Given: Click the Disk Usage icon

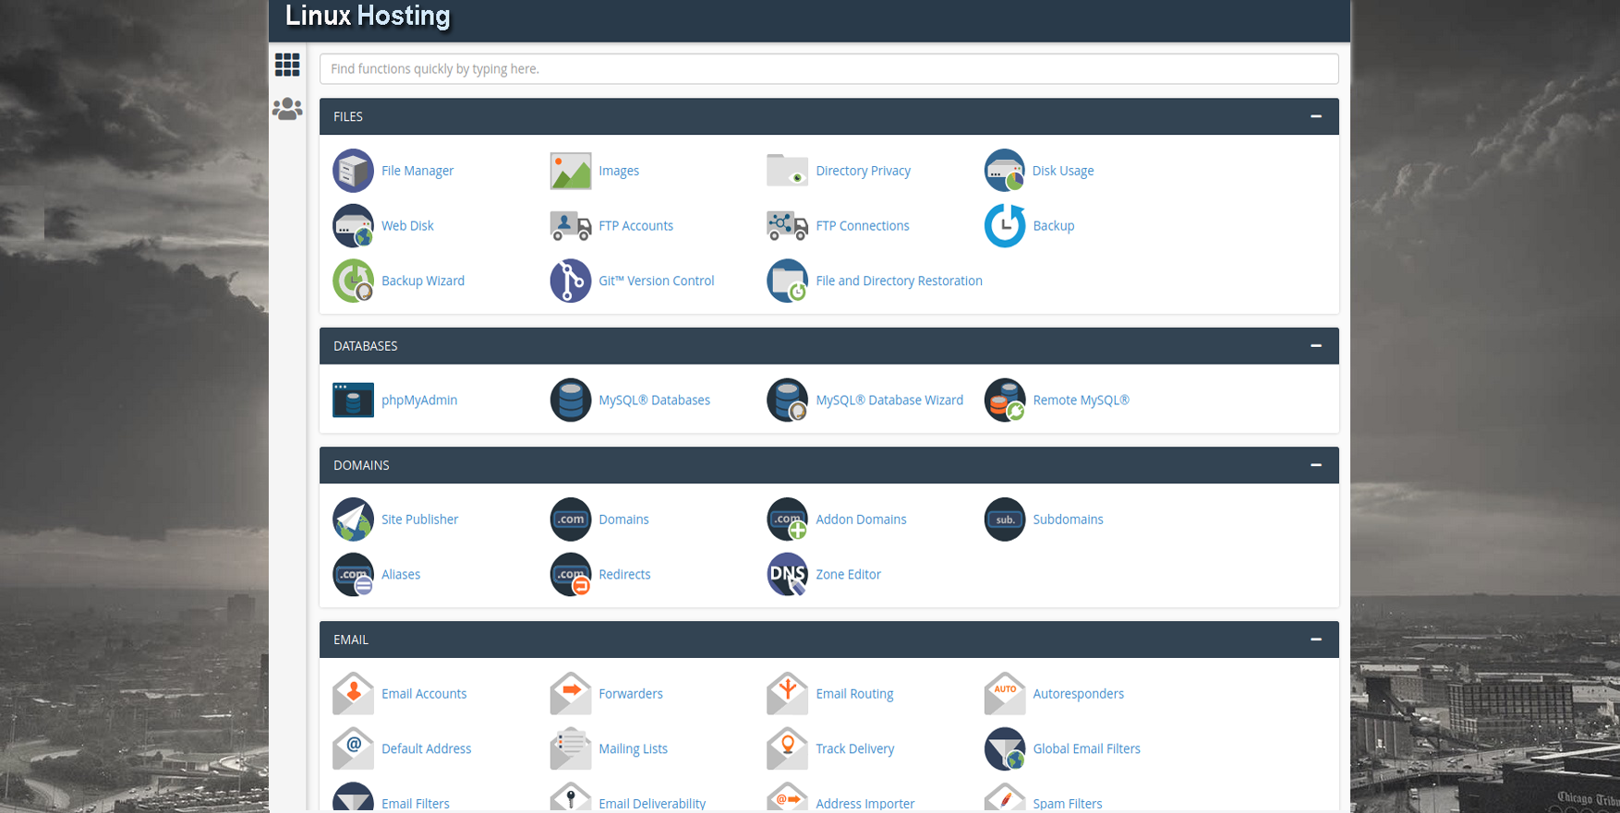Looking at the screenshot, I should point(1005,171).
